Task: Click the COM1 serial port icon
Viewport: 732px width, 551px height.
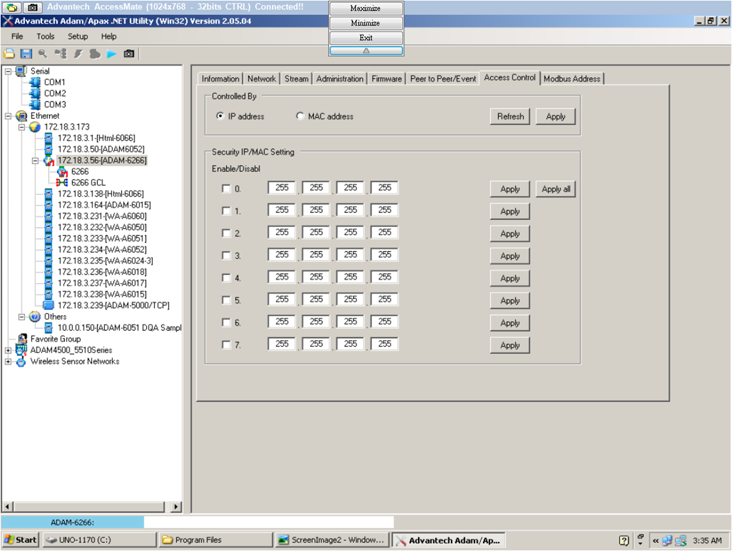Action: coord(35,82)
